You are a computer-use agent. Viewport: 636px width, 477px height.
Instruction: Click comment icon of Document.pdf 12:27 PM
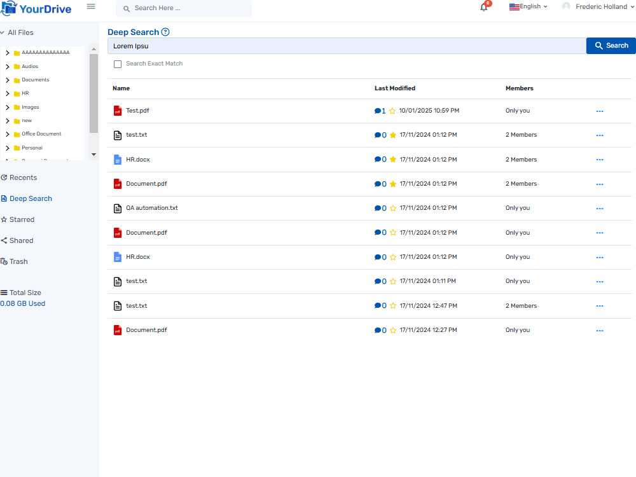tap(377, 331)
